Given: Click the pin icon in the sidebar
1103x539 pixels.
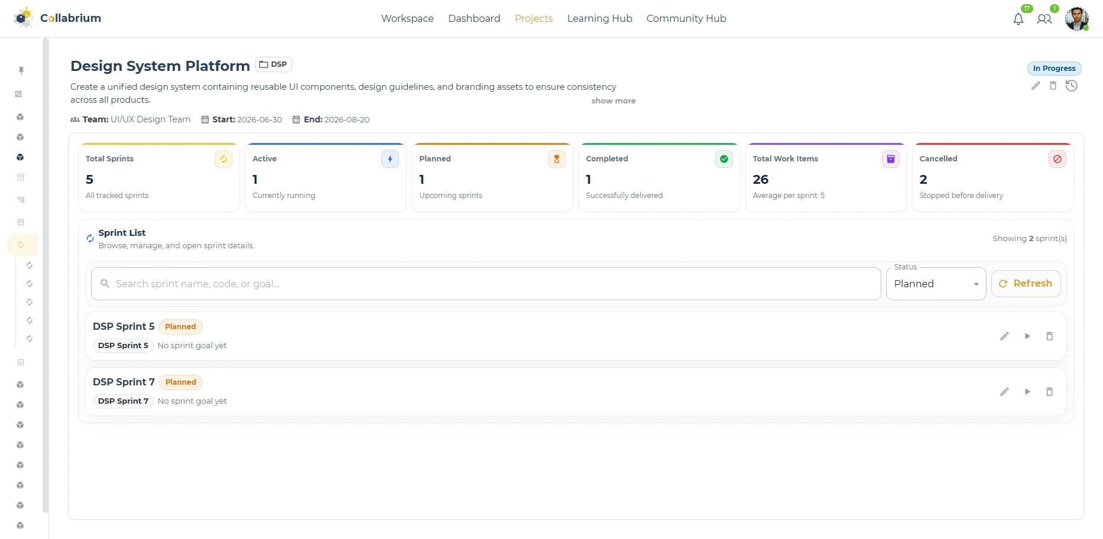Looking at the screenshot, I should pos(21,70).
